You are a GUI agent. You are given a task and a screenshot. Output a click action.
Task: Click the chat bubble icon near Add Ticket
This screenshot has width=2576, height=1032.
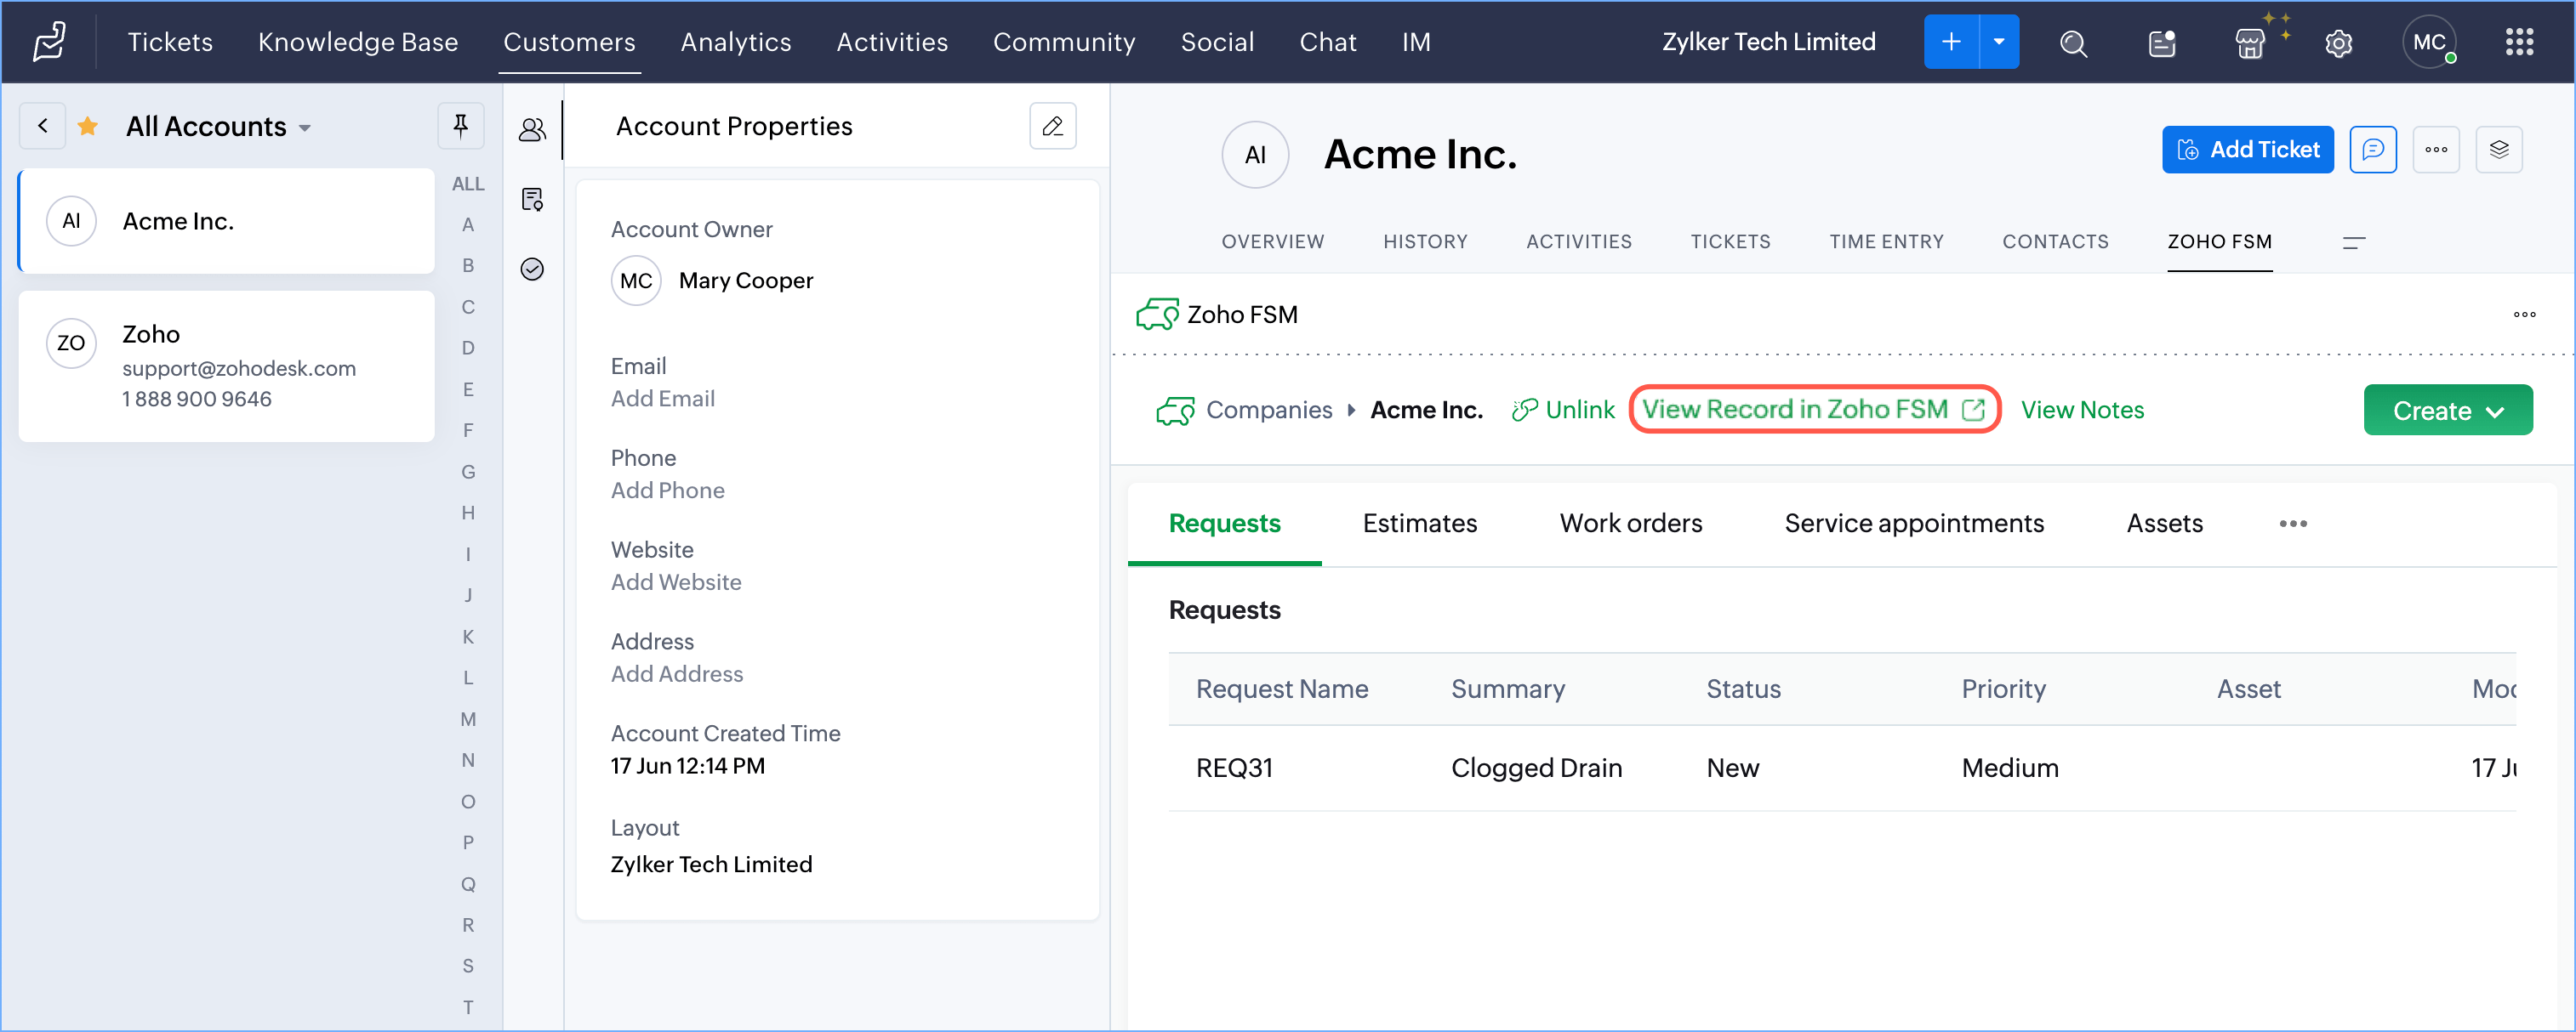pyautogui.click(x=2372, y=150)
